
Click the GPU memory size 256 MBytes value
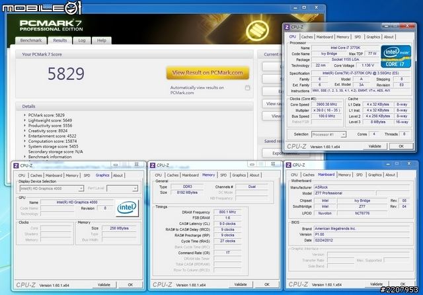(119, 228)
